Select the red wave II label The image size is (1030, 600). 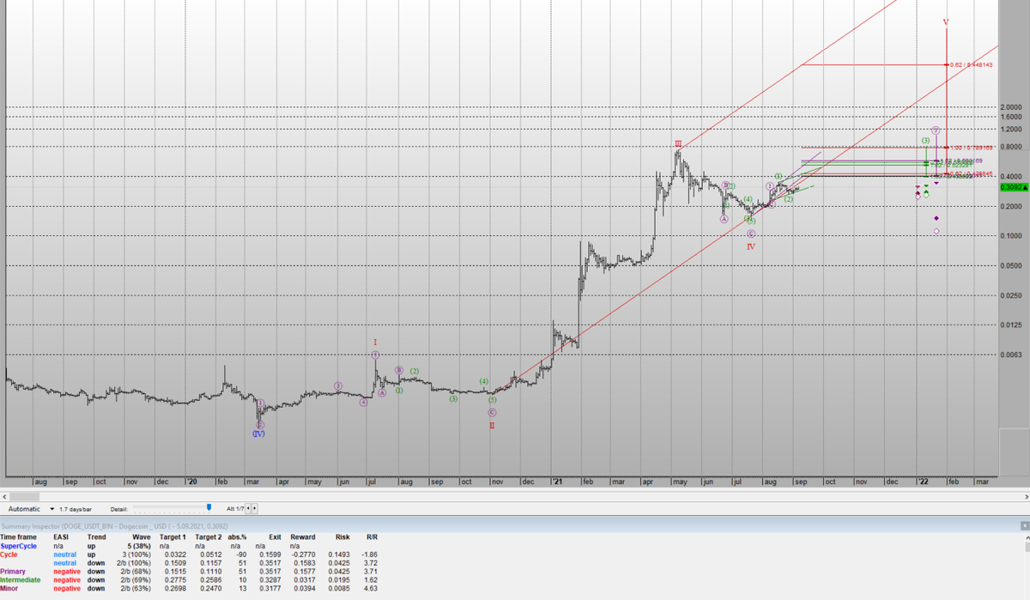[x=492, y=425]
